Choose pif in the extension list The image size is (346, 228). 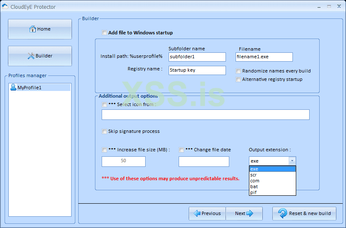272,192
